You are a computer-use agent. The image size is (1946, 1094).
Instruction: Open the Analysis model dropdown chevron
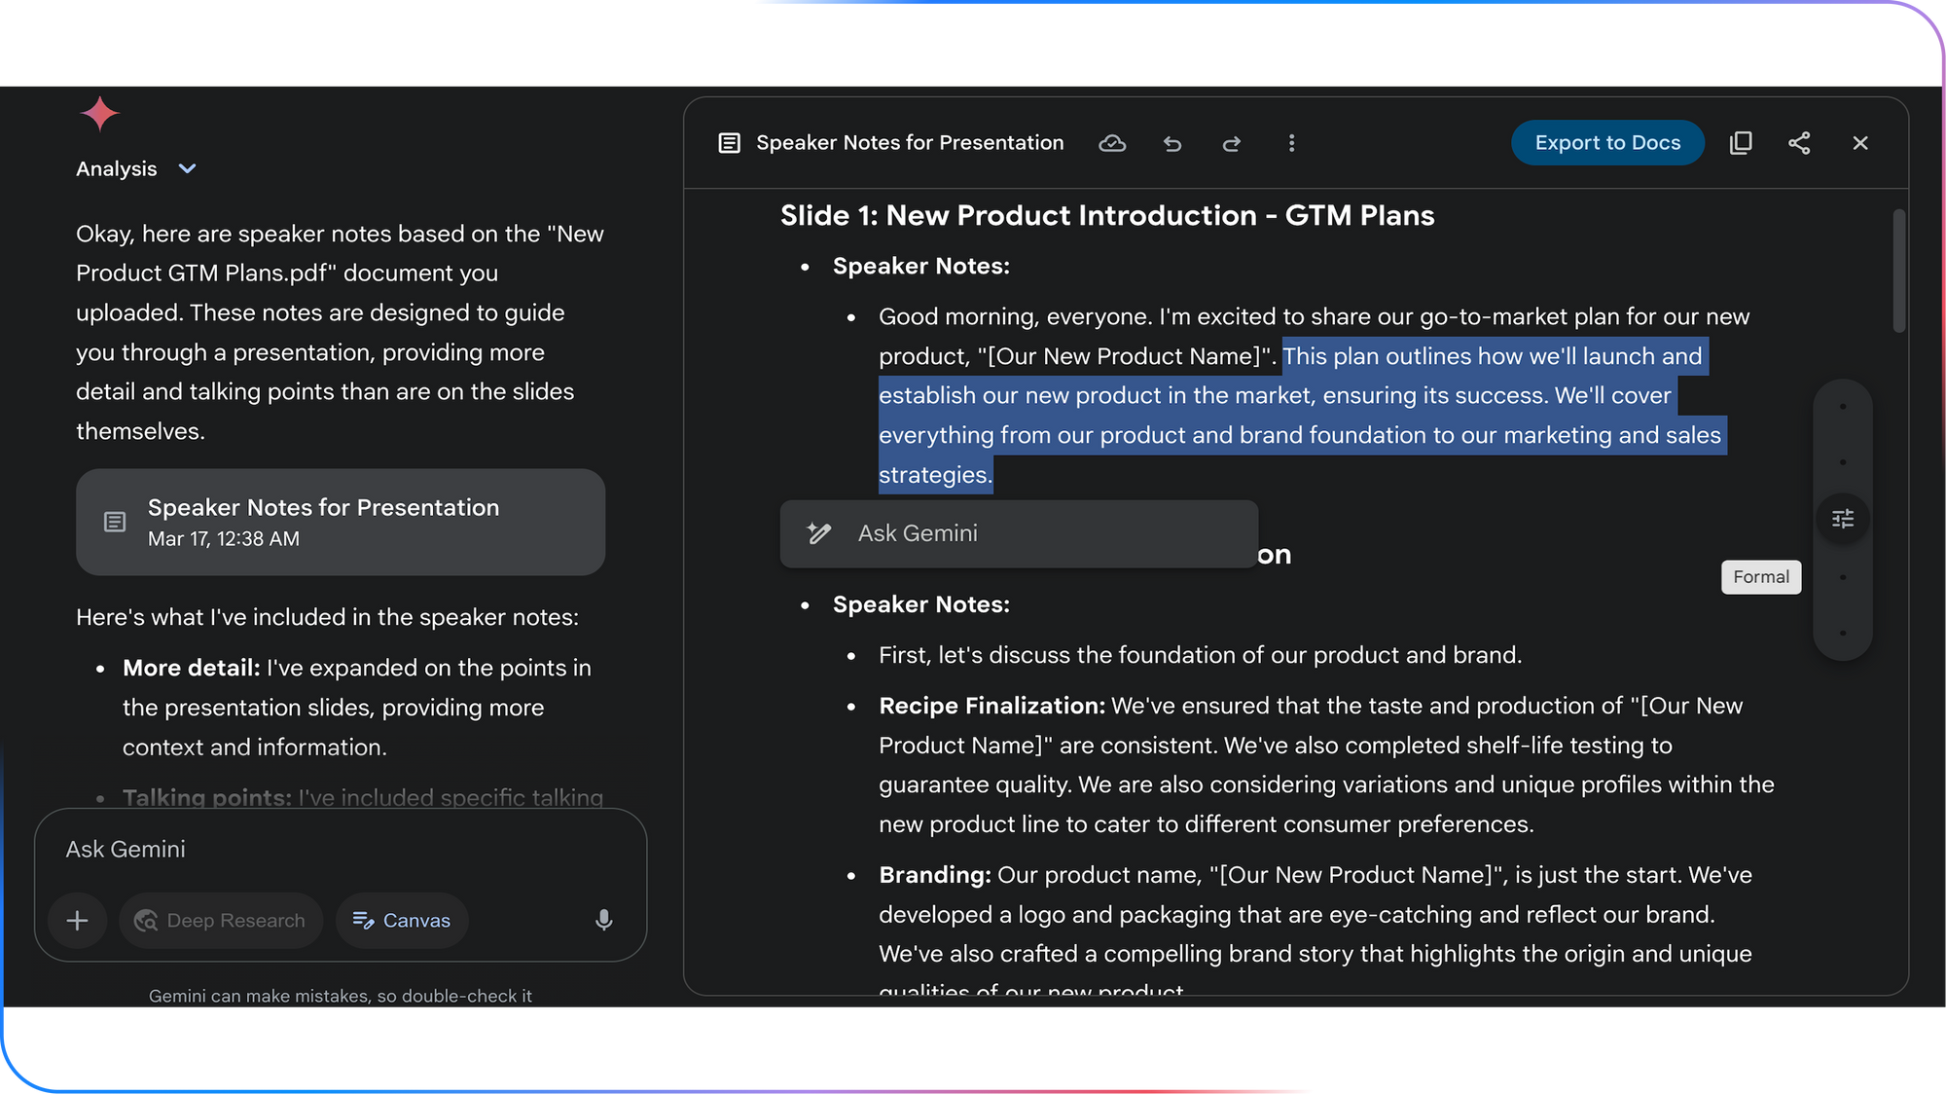point(188,168)
